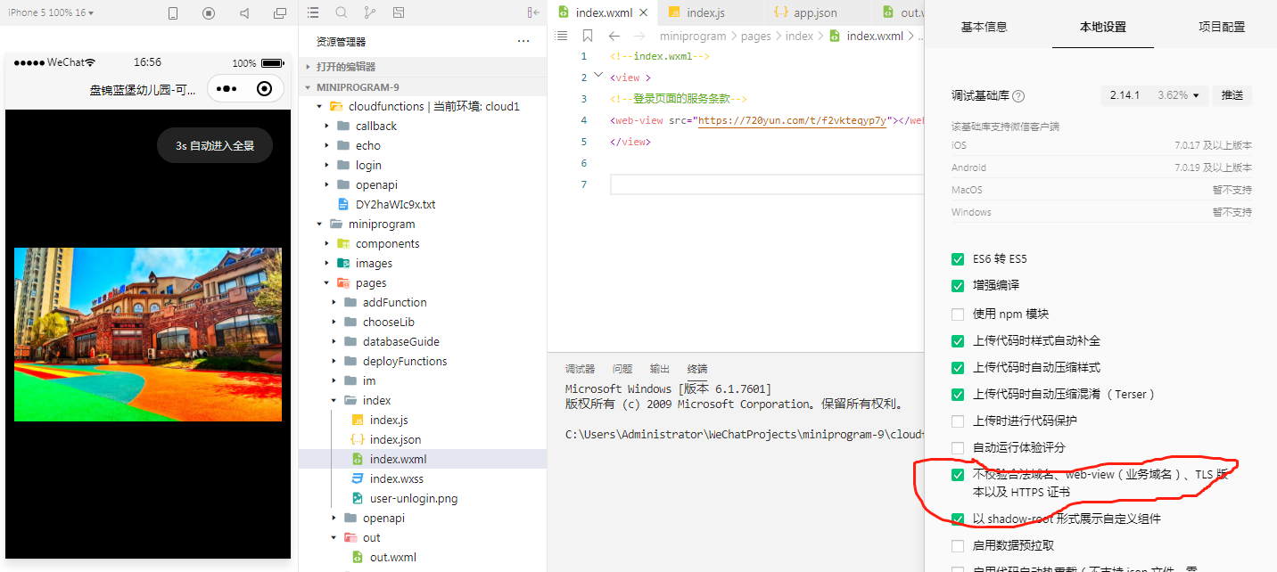1277x572 pixels.
Task: Enable 使用 npm 模块 checkbox
Action: point(958,314)
